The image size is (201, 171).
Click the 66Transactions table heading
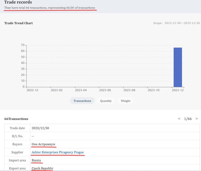16,119
